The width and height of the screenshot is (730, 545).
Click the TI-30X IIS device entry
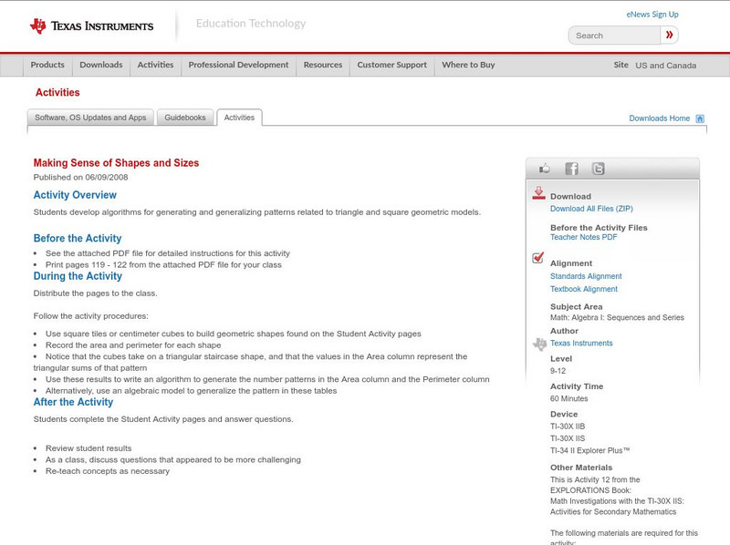568,438
